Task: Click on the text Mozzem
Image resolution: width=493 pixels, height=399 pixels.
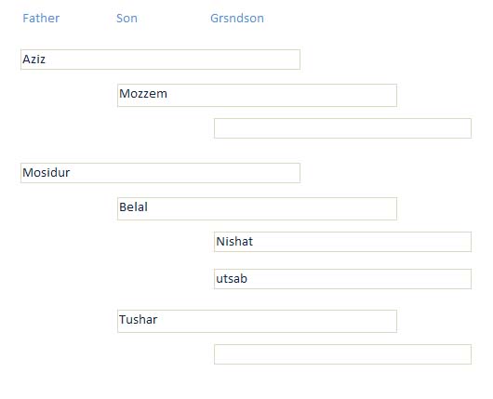Action: coord(143,94)
